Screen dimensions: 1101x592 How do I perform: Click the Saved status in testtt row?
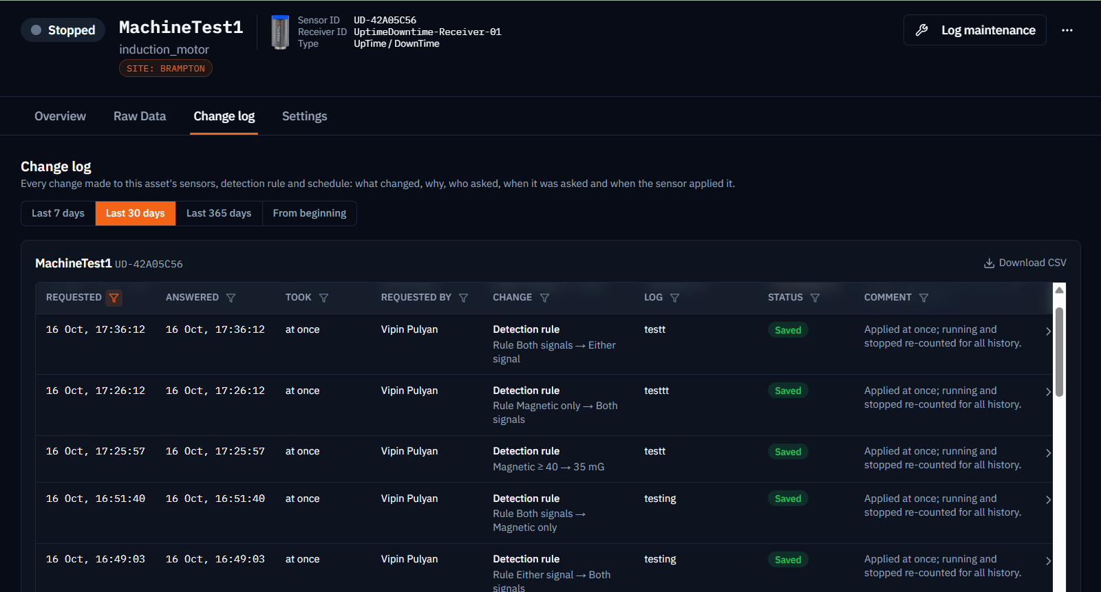coord(788,391)
